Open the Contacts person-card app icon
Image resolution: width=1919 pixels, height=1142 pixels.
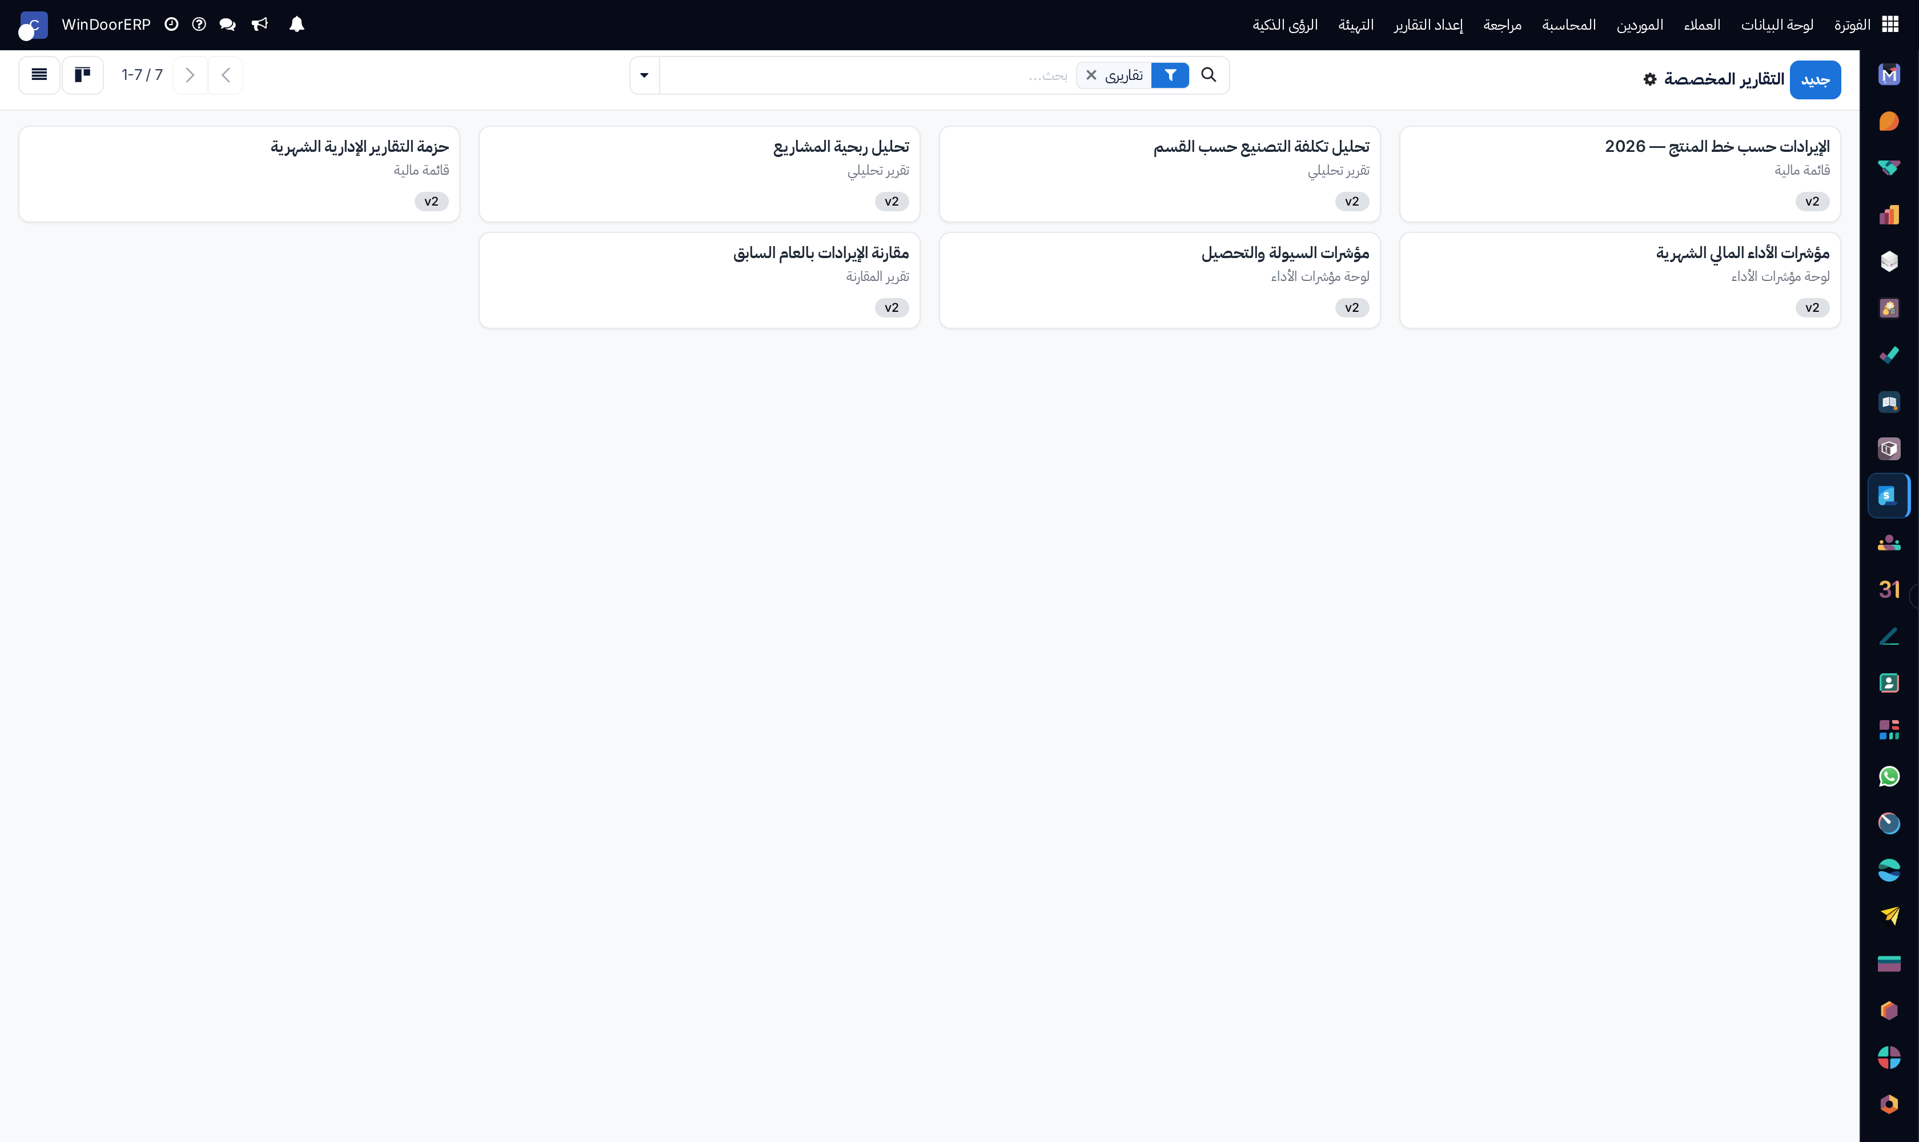[x=1889, y=682]
